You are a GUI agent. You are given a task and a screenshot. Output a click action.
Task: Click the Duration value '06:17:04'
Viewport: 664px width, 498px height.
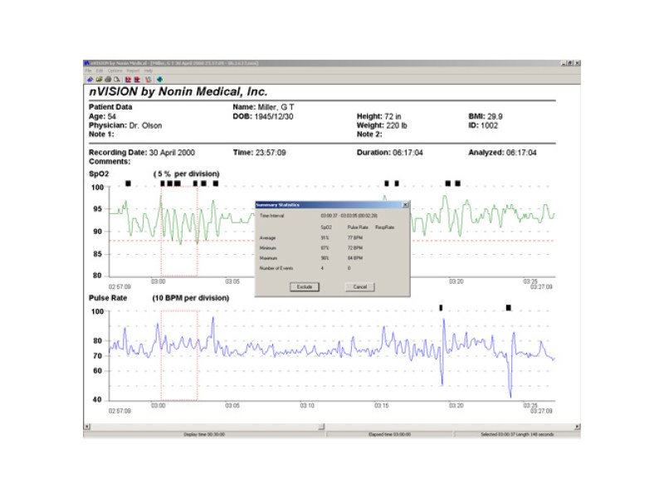[x=408, y=153]
